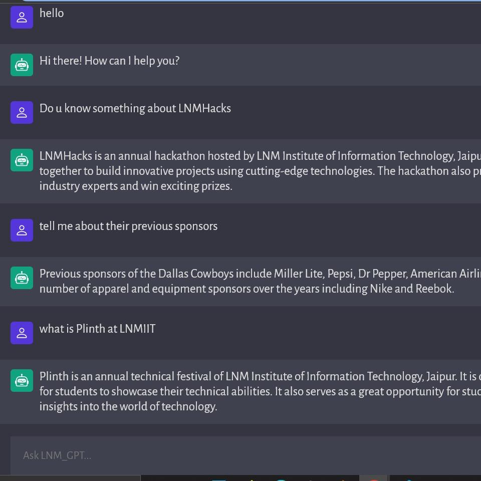The image size is (481, 481).
Task: Click user avatar beside "what is Plinth" message
Action: [x=22, y=333]
